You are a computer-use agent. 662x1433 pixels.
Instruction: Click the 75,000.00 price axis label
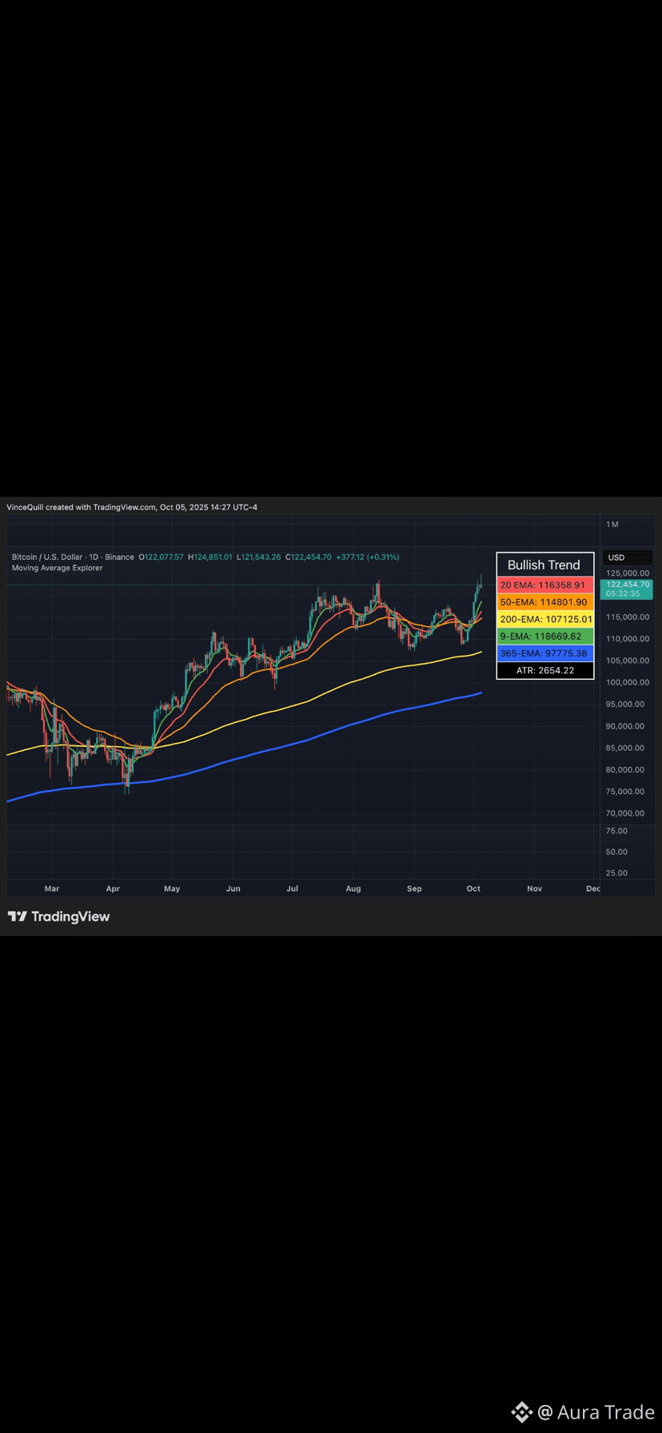tap(627, 792)
